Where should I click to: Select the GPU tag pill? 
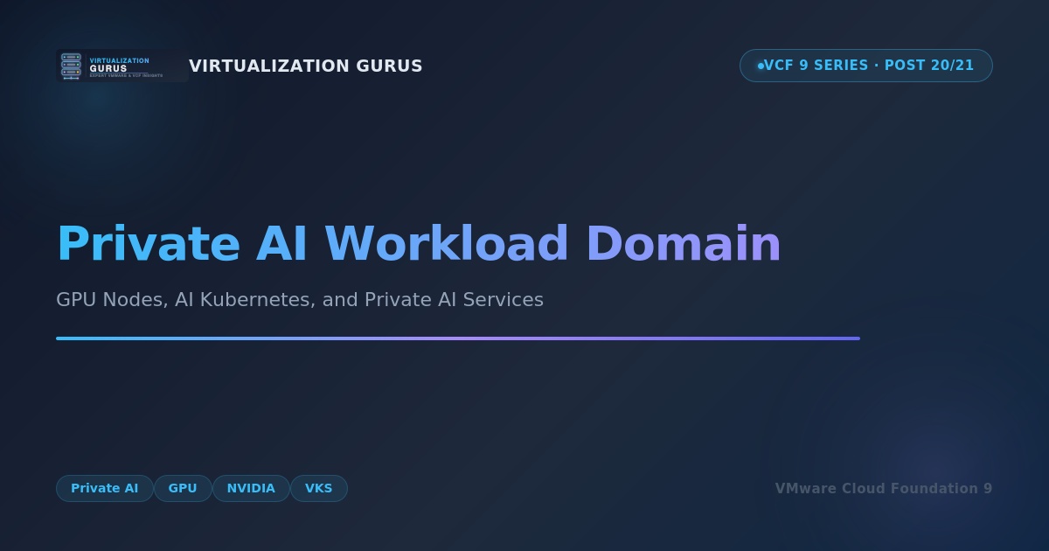[183, 488]
